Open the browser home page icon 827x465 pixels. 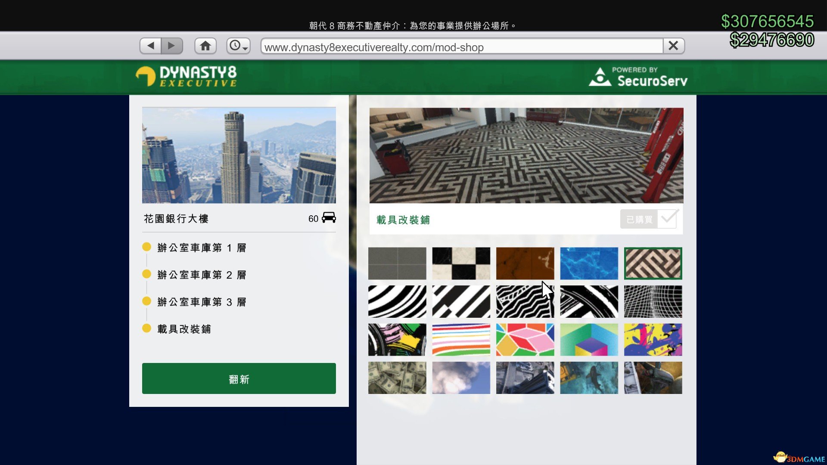click(x=205, y=46)
